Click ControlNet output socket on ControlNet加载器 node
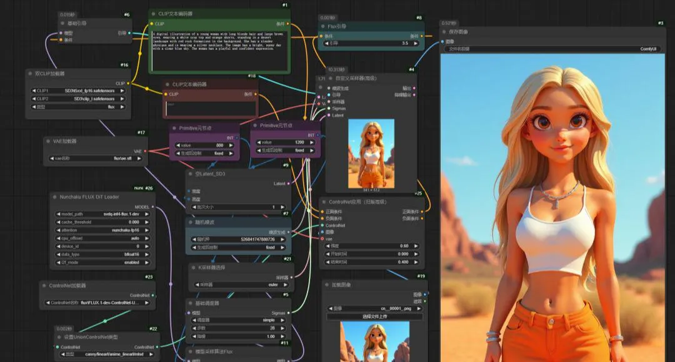Viewport: 675px width, 362px height. coord(153,295)
